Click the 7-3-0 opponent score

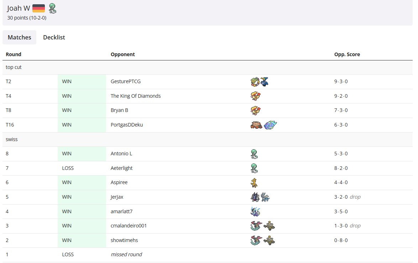(x=341, y=110)
